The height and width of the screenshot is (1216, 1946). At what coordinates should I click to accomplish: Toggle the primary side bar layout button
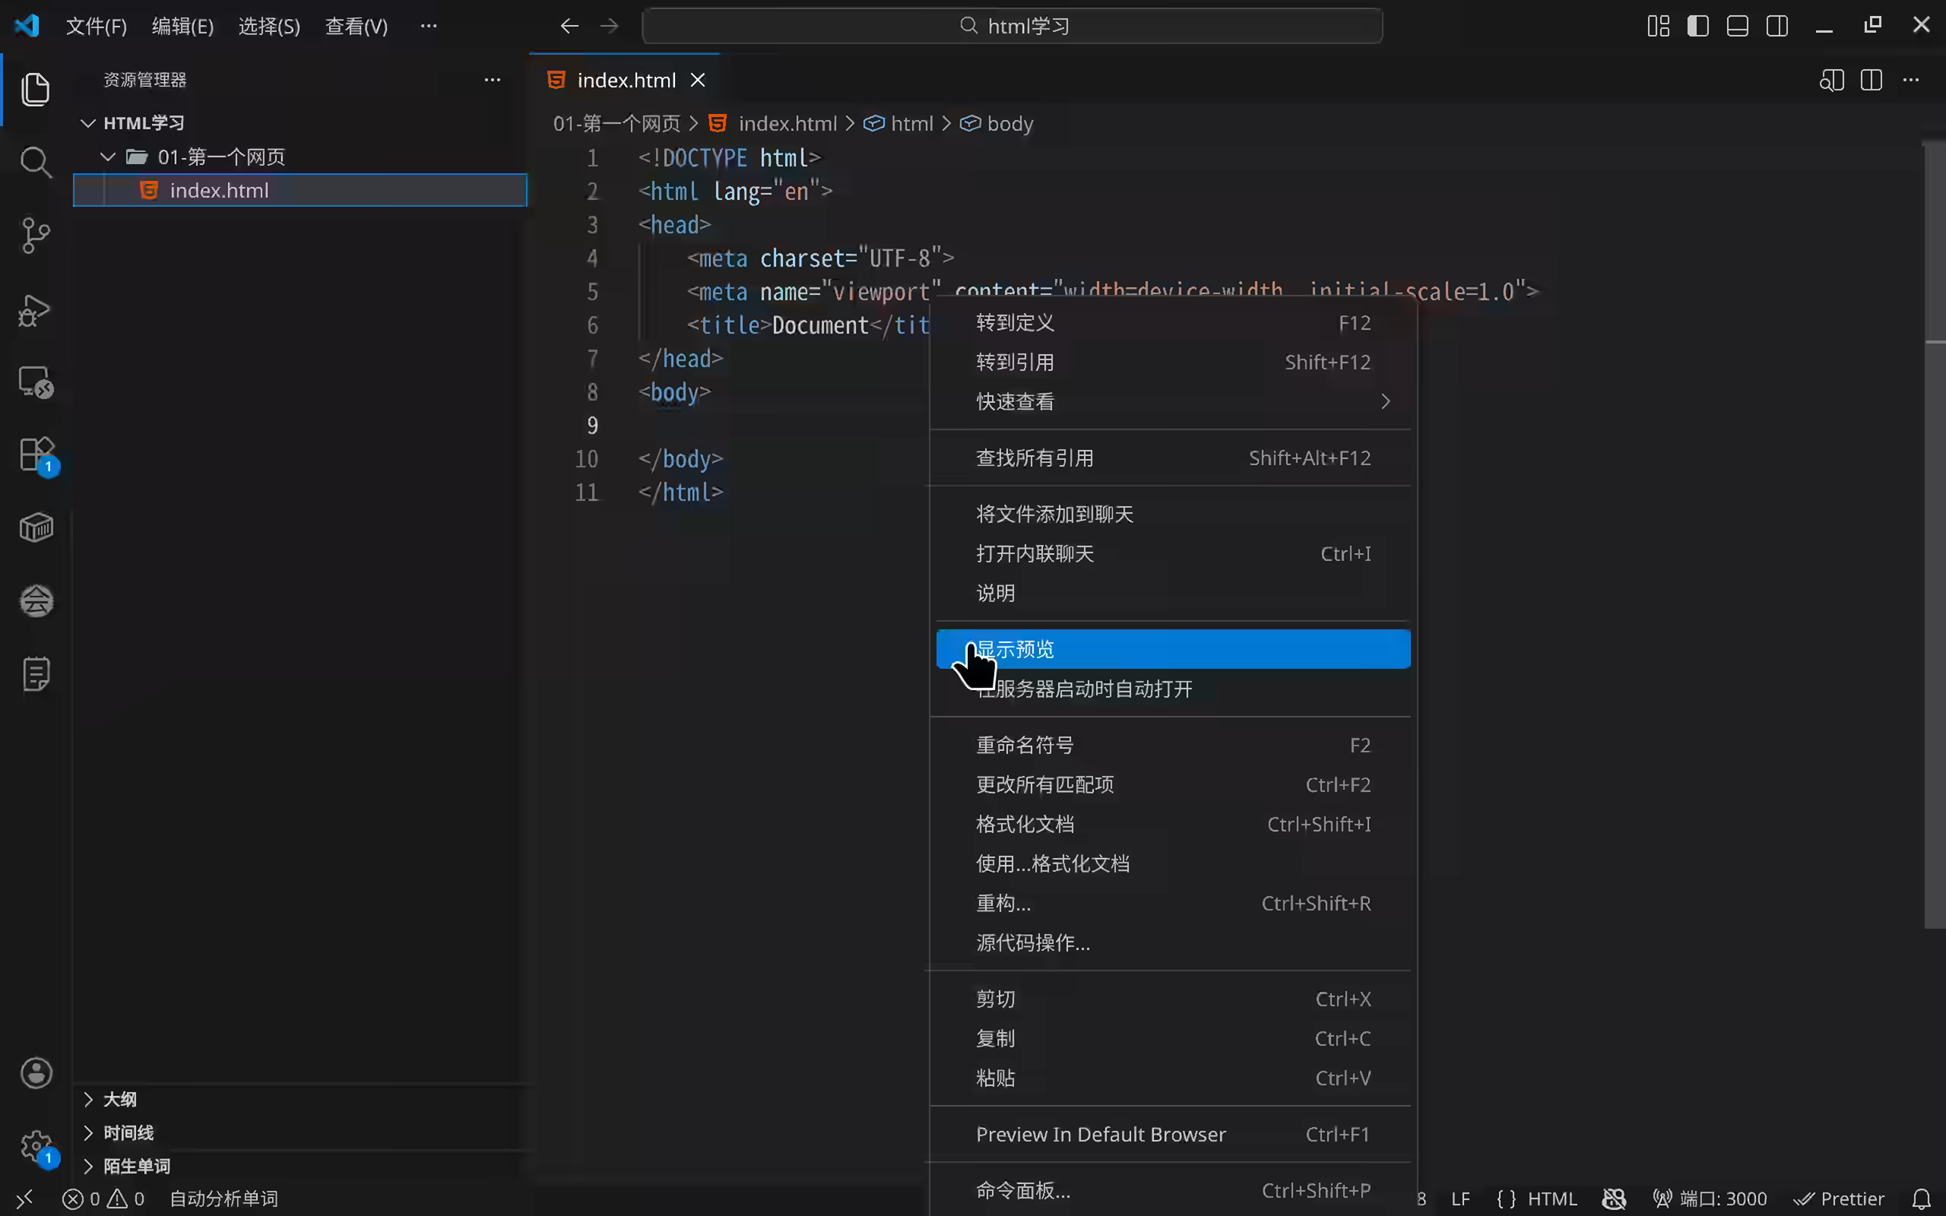1697,26
